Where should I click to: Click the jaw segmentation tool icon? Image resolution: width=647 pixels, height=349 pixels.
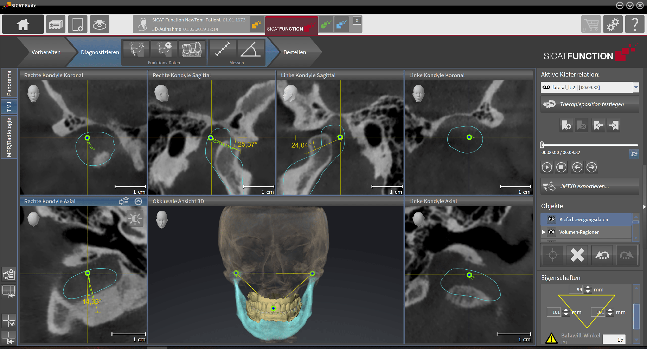click(x=164, y=50)
